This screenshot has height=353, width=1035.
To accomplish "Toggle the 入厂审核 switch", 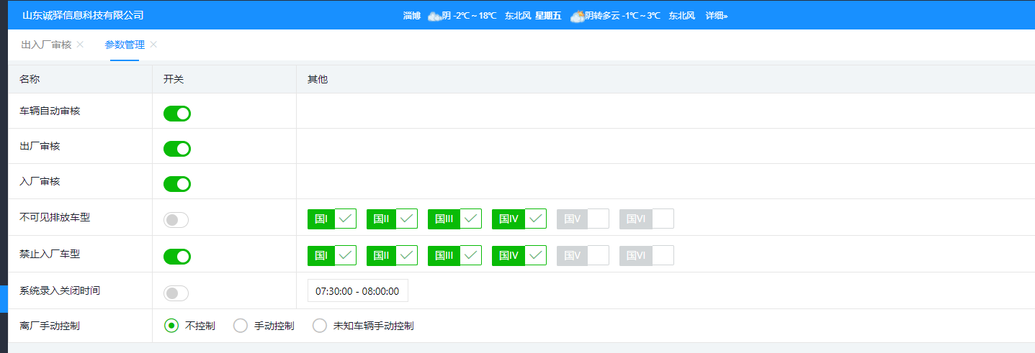I will coord(177,184).
